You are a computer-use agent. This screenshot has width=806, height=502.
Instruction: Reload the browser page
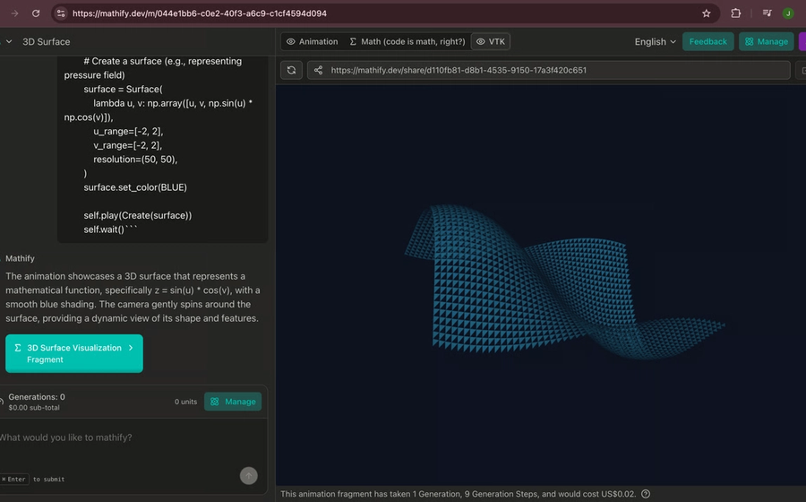[x=36, y=13]
